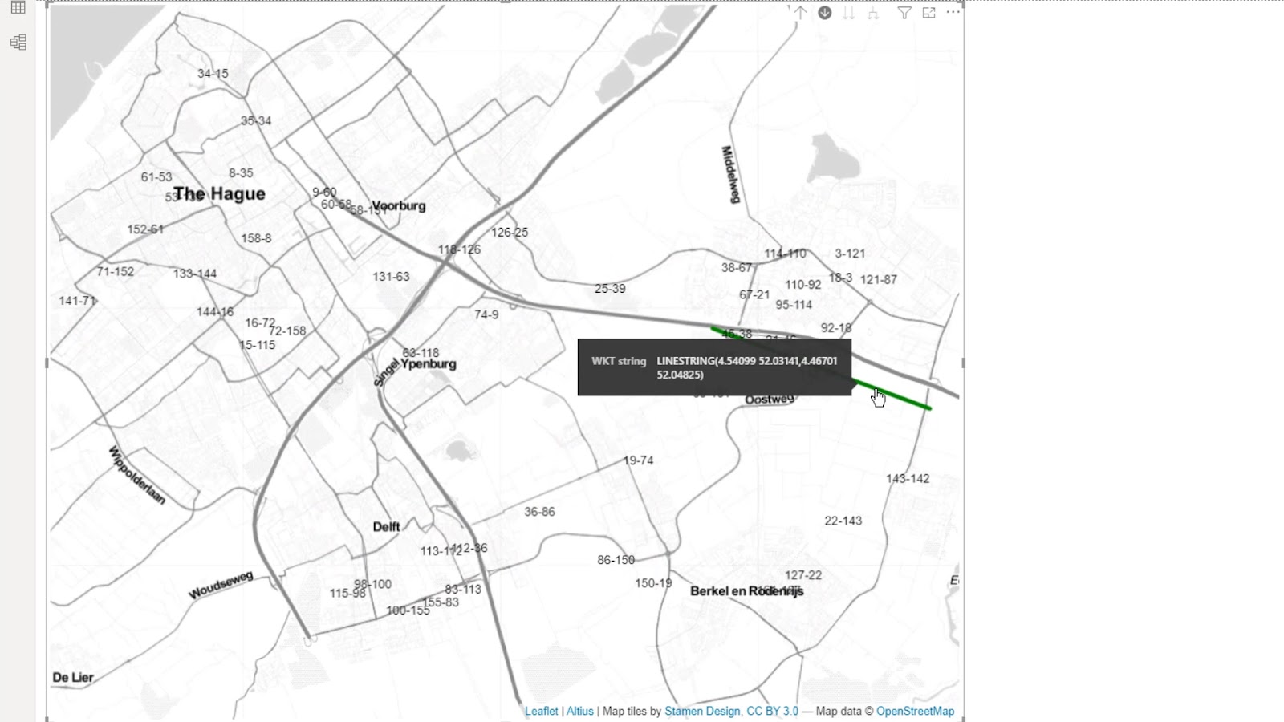Open the visual filters funnel icon
The height and width of the screenshot is (722, 1284).
tap(904, 13)
